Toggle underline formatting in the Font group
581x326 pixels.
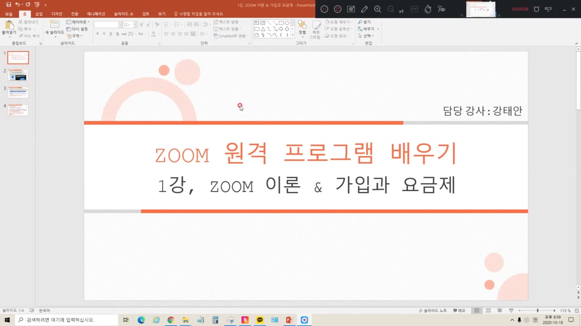[x=111, y=34]
